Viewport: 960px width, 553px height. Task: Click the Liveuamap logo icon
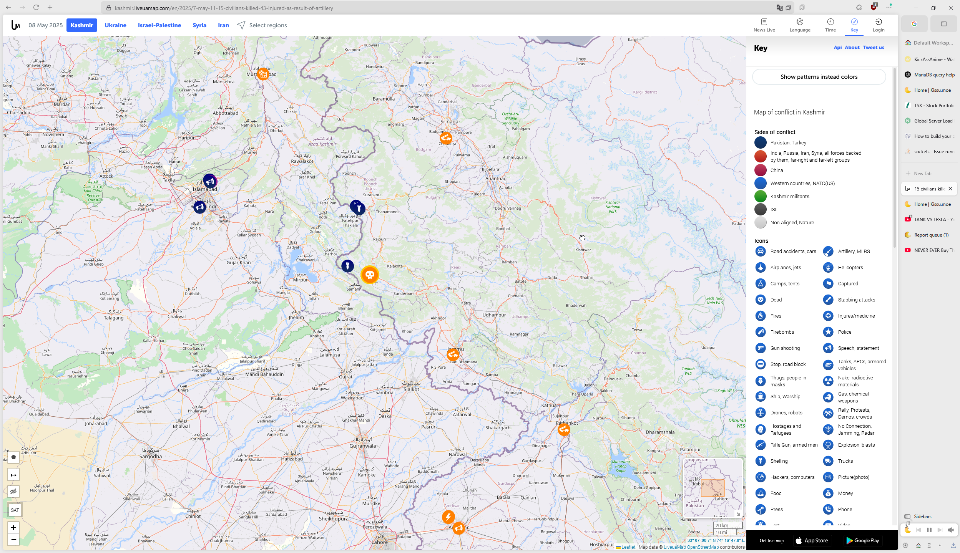[15, 25]
